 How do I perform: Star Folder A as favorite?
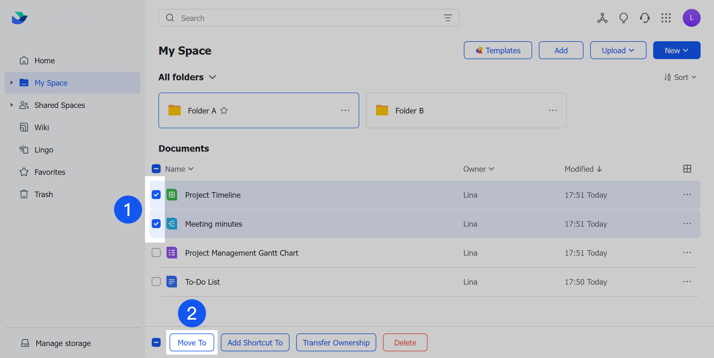coord(224,110)
